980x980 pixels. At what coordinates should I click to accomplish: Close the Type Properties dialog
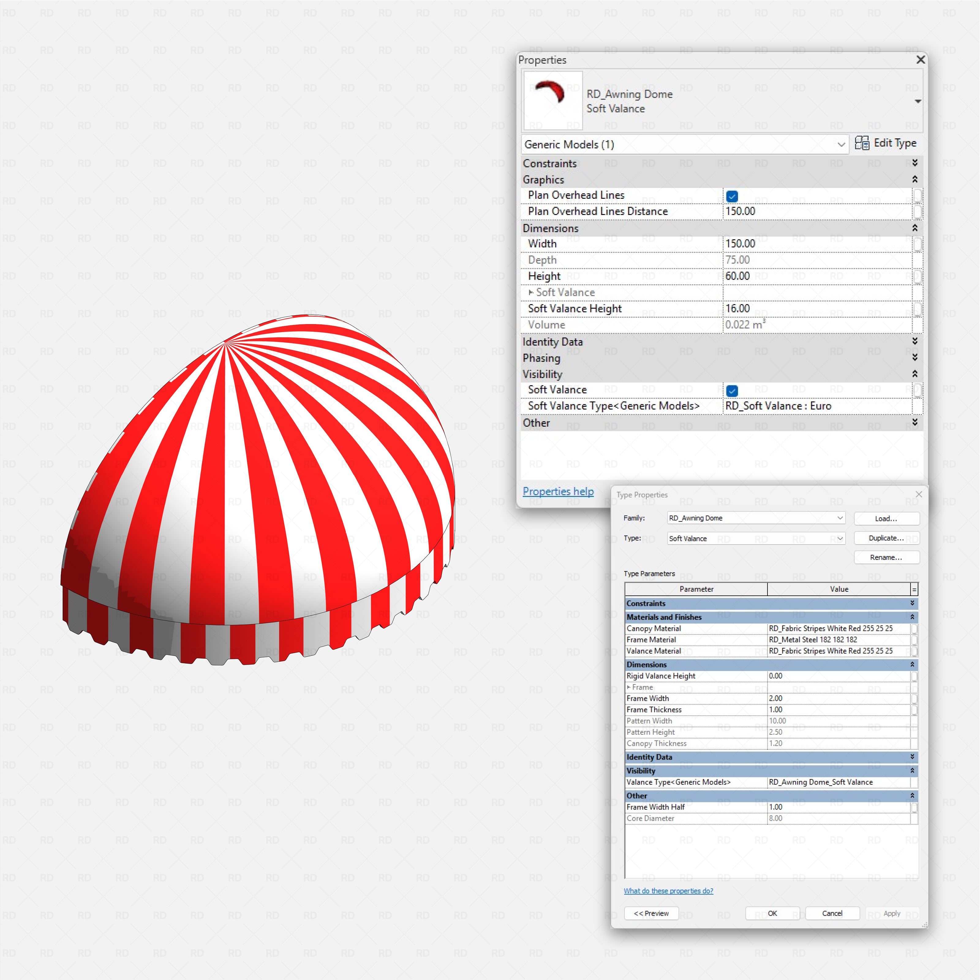point(919,494)
